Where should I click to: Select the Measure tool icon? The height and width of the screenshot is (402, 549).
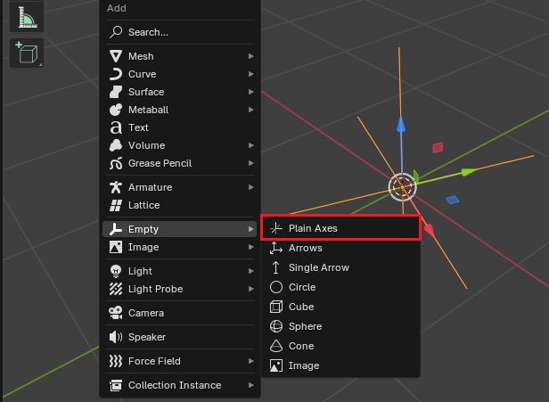pos(27,17)
